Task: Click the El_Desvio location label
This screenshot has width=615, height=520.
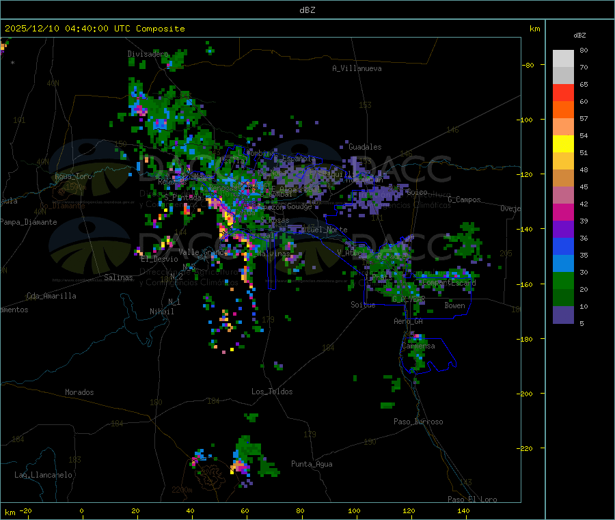Action: [159, 259]
